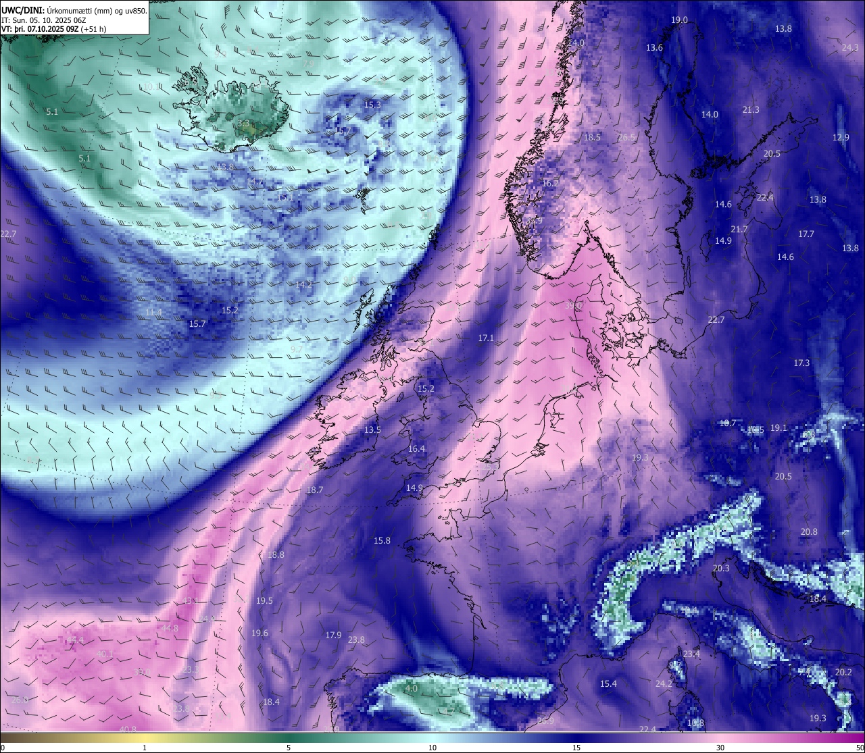865x753 pixels.
Task: Click the 20.3 value label
Action: pos(721,568)
